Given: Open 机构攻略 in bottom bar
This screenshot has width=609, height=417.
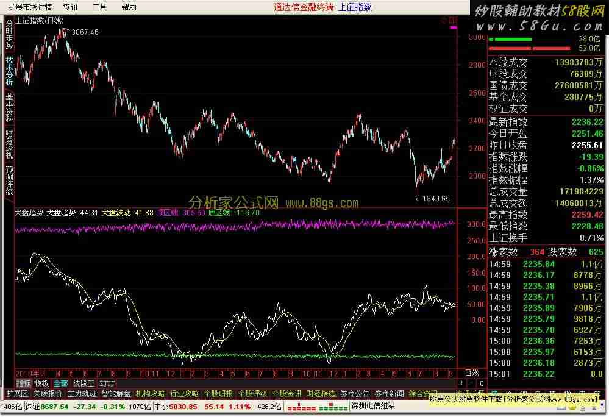Looking at the screenshot, I should click(x=150, y=394).
